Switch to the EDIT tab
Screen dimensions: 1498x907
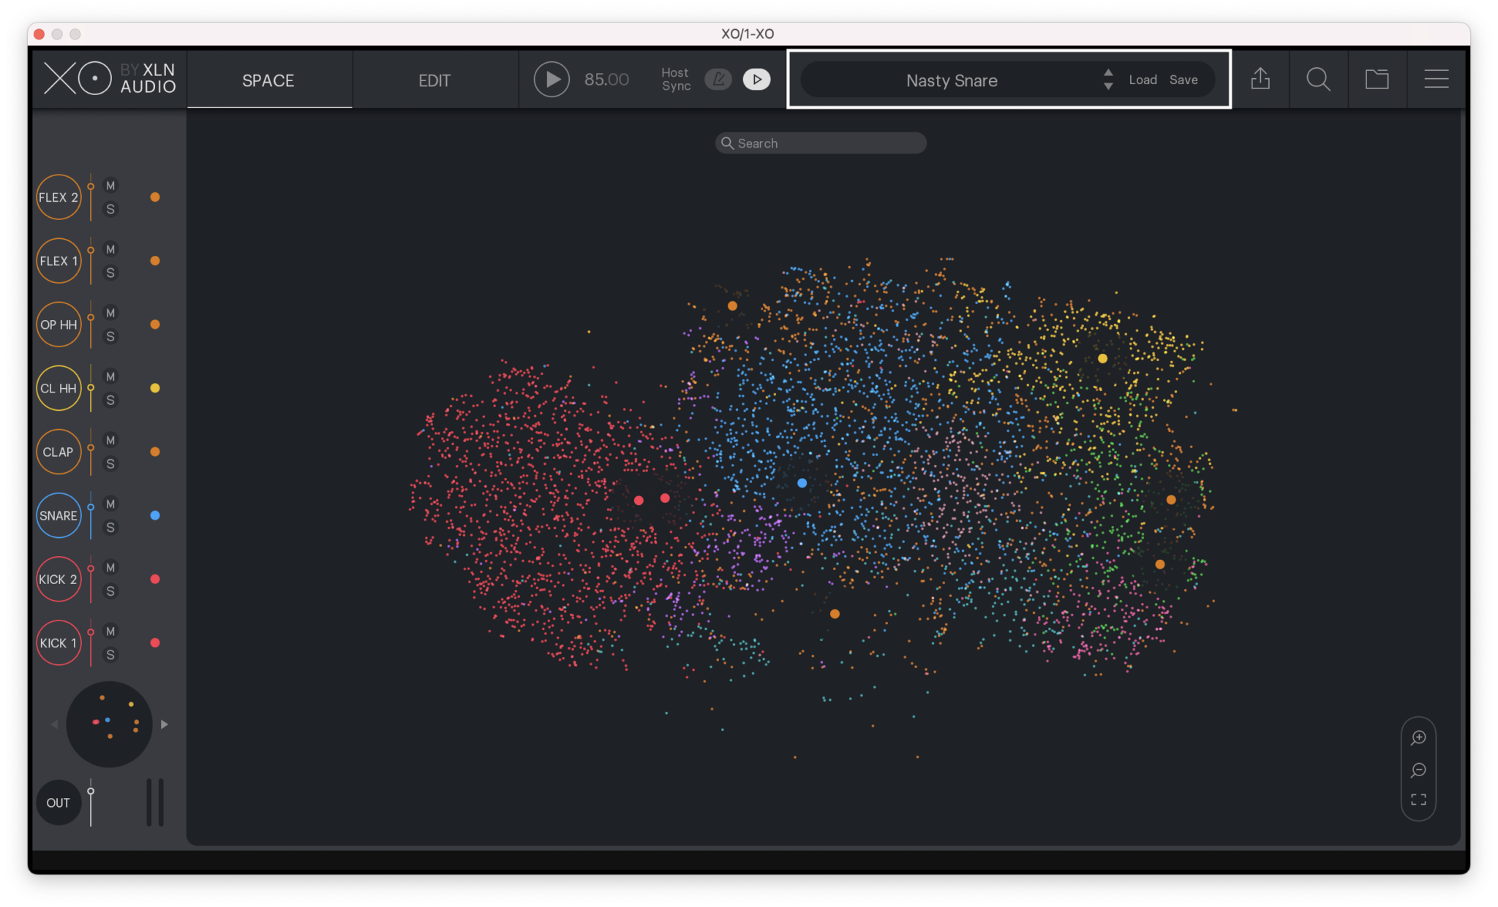pyautogui.click(x=434, y=80)
